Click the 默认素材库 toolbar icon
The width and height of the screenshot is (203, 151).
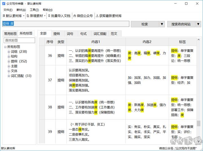pyautogui.click(x=4, y=16)
